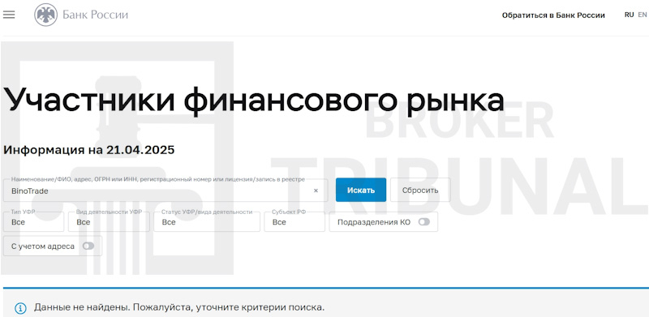Open Обратиться в Банк России link
Screen dimensions: 649x317
tap(553, 15)
